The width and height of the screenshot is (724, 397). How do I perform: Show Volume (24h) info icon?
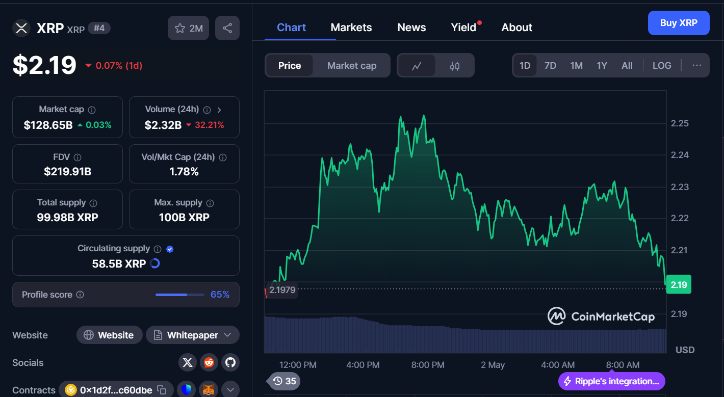pyautogui.click(x=207, y=110)
